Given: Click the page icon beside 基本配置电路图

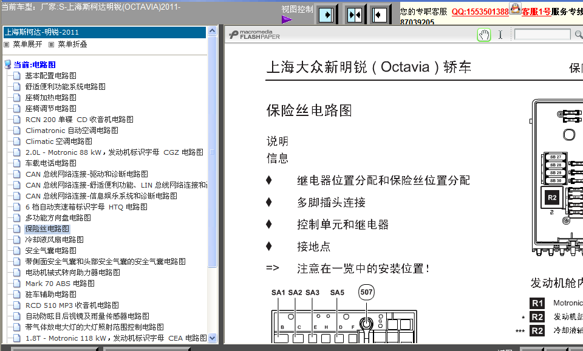Looking at the screenshot, I should point(17,76).
